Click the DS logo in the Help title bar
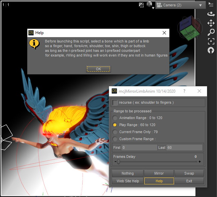This screenshot has width=217, height=197. (31, 33)
